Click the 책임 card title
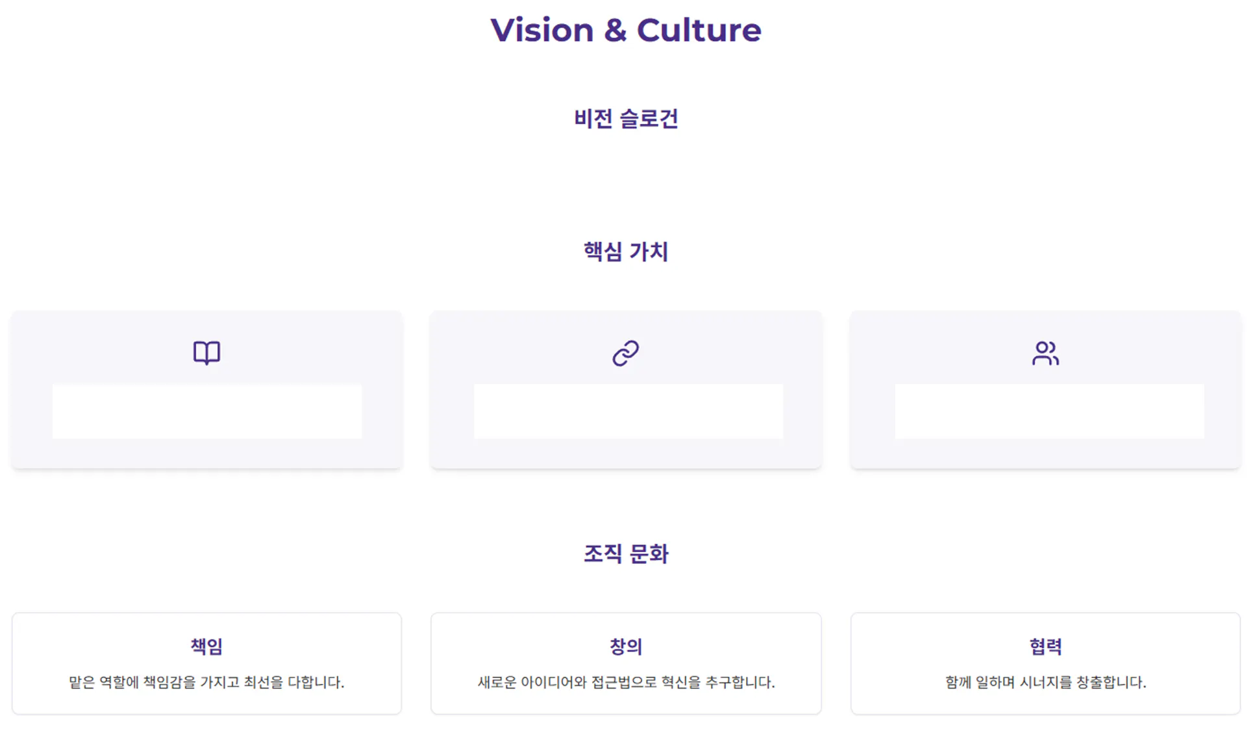This screenshot has height=730, width=1257. pyautogui.click(x=206, y=646)
